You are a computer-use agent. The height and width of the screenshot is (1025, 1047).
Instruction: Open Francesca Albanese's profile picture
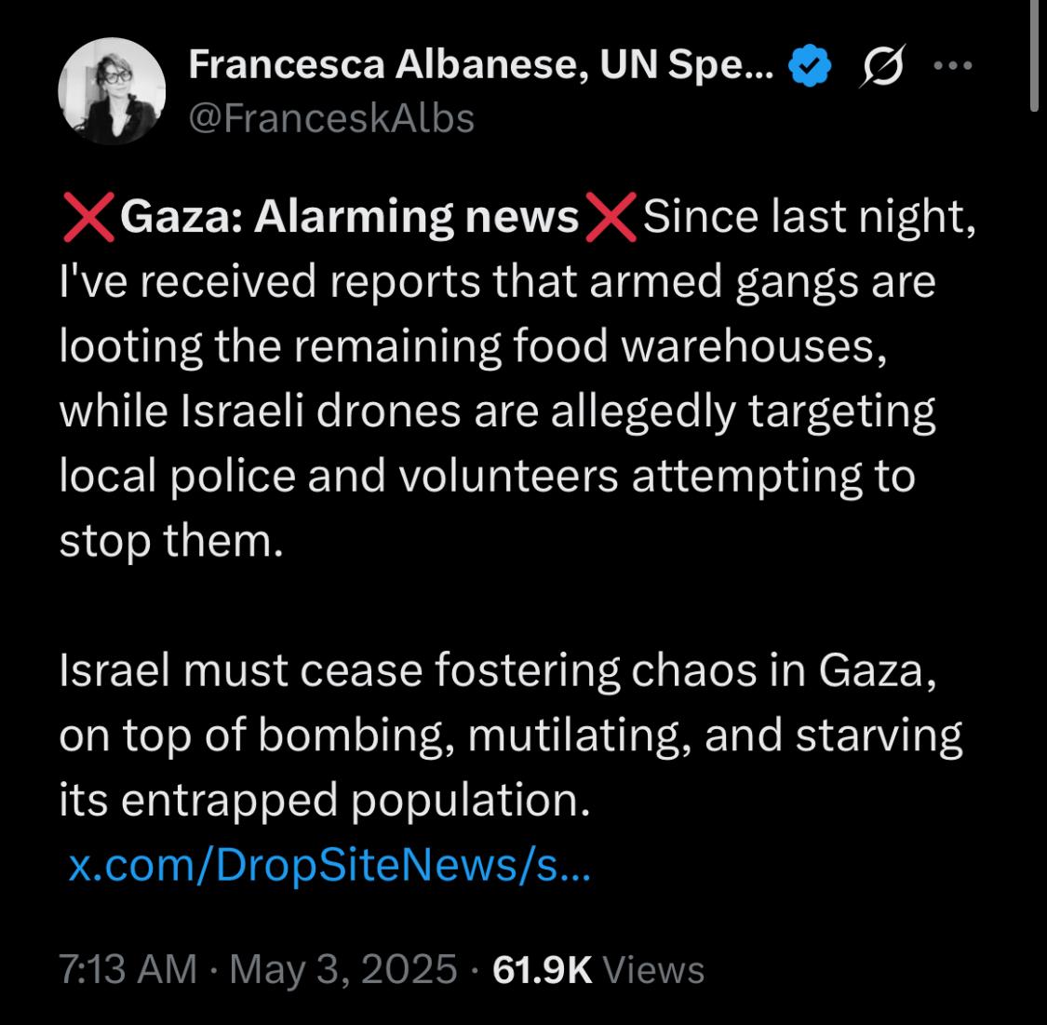coord(113,91)
